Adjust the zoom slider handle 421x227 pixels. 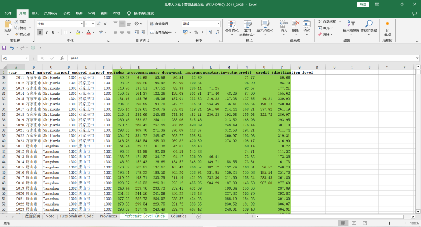[389, 223]
